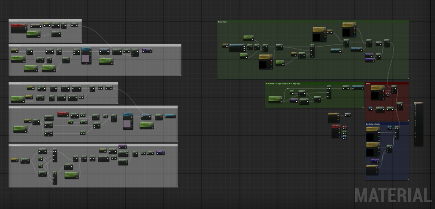
Task: Select the "Eye Color, Details" comment header
Action: click(x=387, y=124)
